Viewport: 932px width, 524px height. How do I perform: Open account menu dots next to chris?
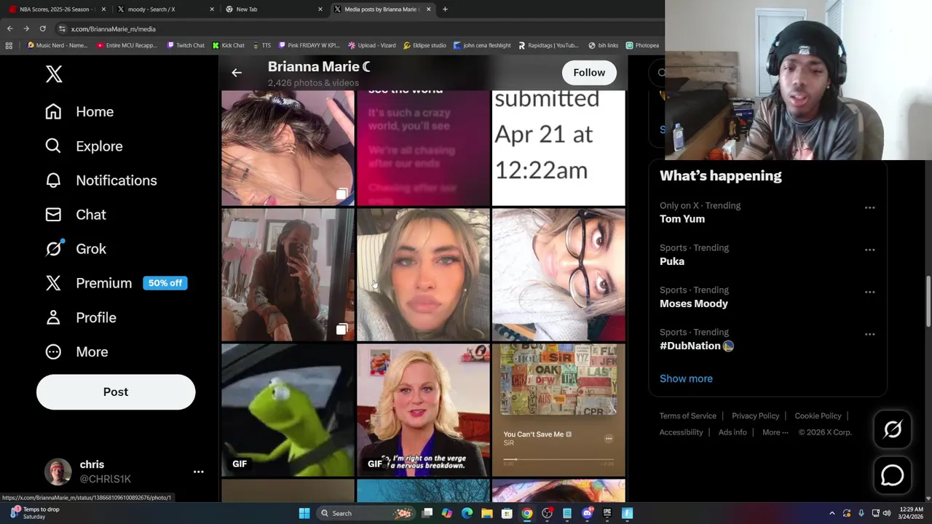pos(198,472)
